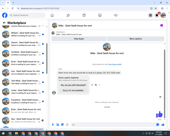
Task: Click the browser back button
Action: [3, 8]
